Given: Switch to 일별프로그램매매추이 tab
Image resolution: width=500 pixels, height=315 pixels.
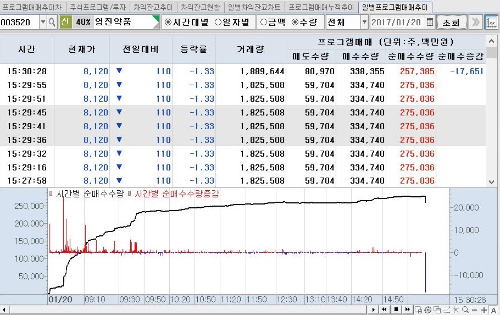Looking at the screenshot, I should 395,7.
